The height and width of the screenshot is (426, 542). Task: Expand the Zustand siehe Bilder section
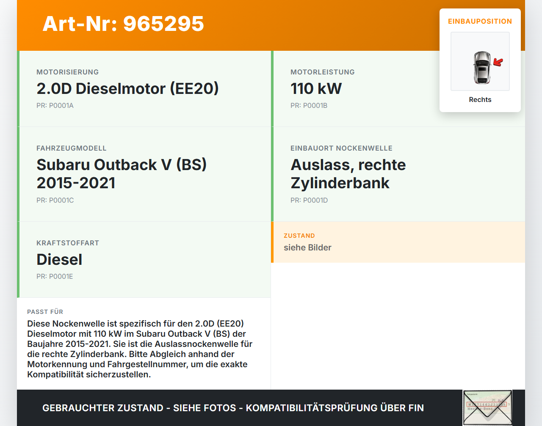point(398,242)
